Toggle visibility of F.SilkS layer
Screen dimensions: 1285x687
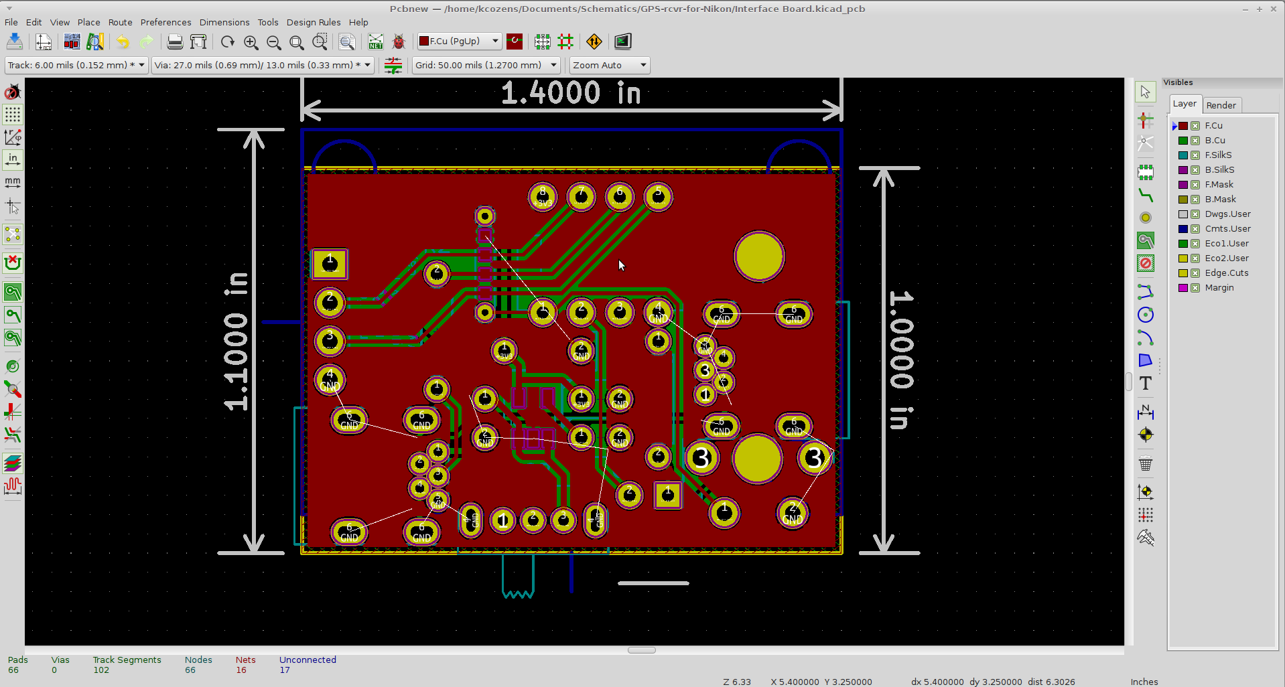click(1195, 155)
